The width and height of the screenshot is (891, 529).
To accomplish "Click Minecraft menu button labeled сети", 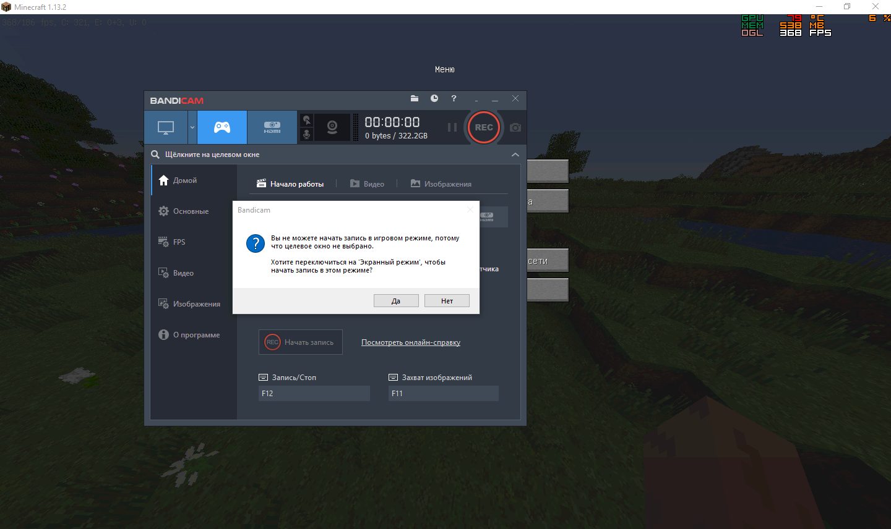I will pyautogui.click(x=548, y=261).
